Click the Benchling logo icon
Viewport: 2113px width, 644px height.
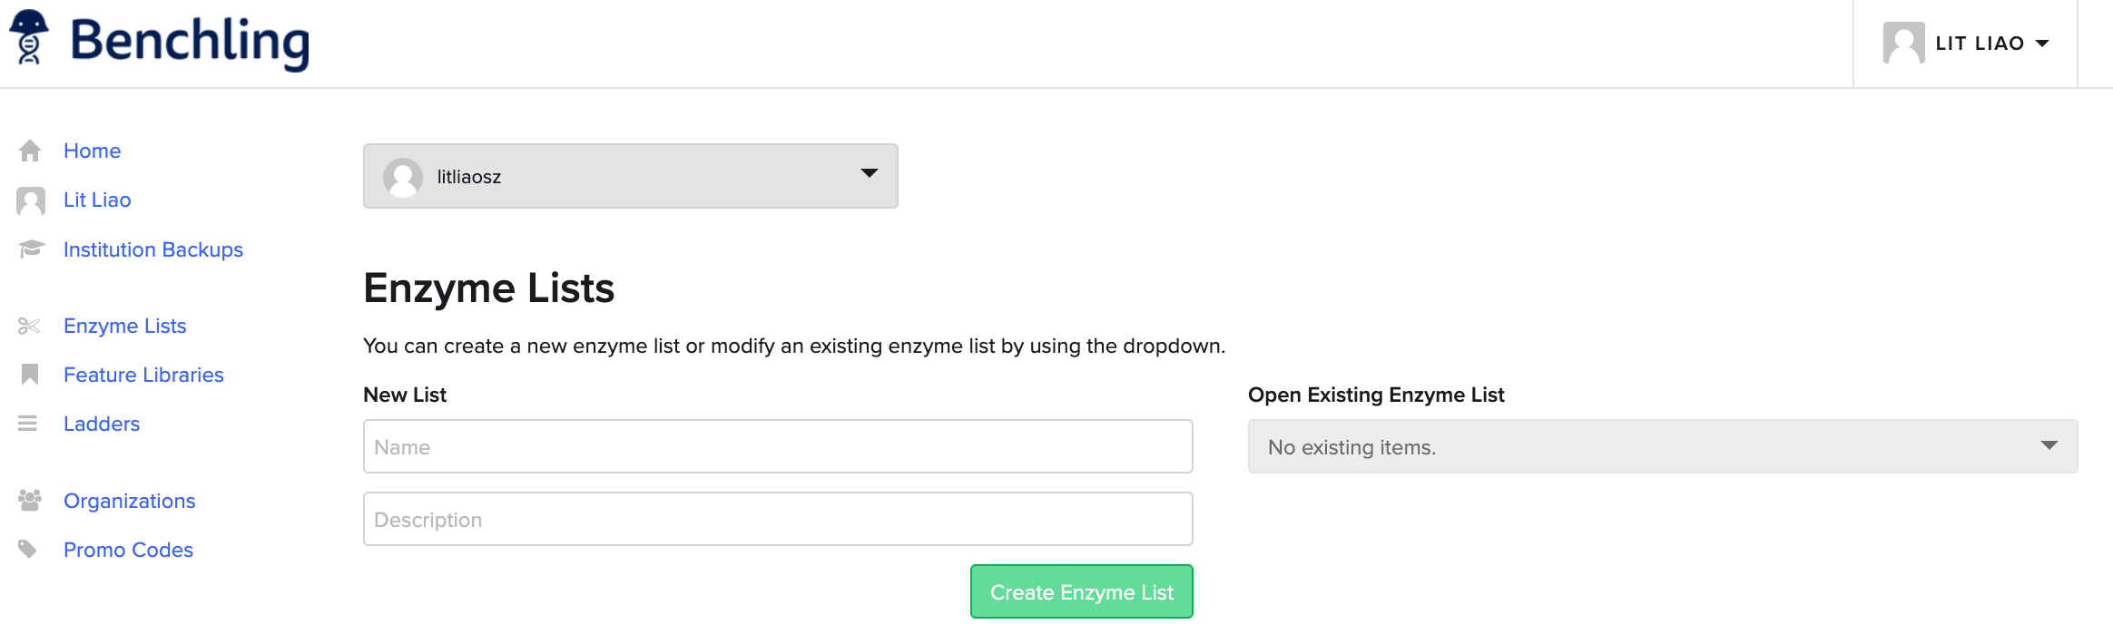[x=29, y=38]
